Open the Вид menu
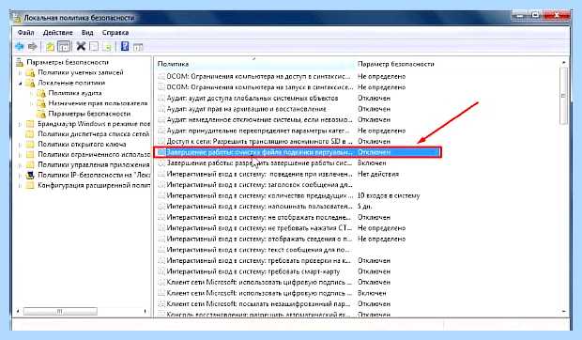 click(87, 33)
